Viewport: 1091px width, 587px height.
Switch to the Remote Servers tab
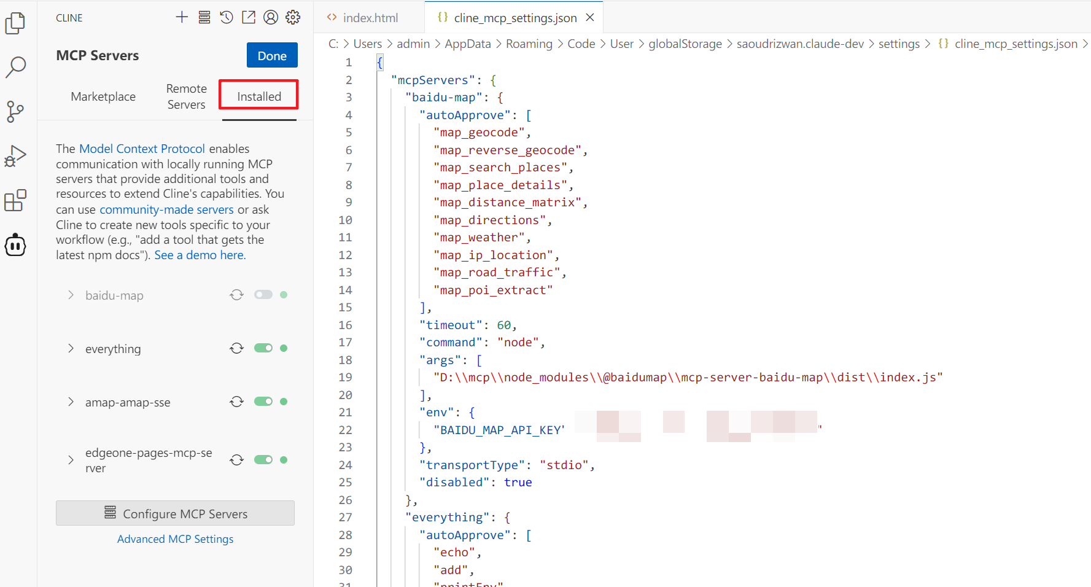(186, 96)
